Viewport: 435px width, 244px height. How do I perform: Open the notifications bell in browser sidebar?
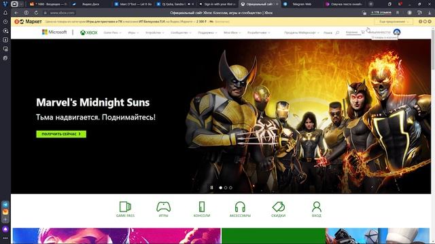pos(5,13)
